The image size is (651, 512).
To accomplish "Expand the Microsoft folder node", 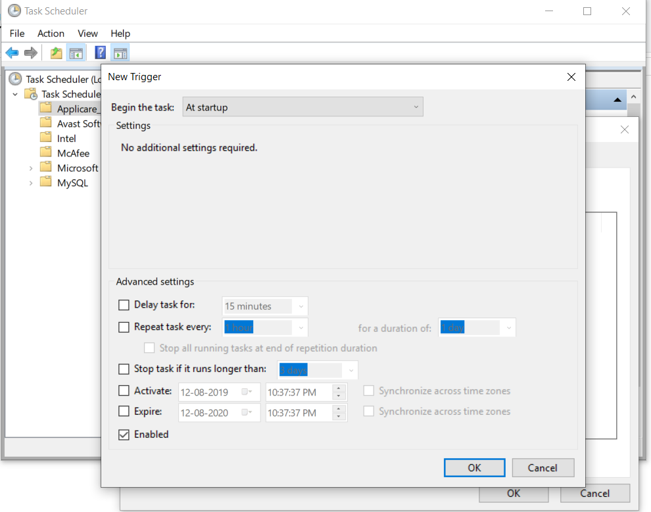I will 31,168.
